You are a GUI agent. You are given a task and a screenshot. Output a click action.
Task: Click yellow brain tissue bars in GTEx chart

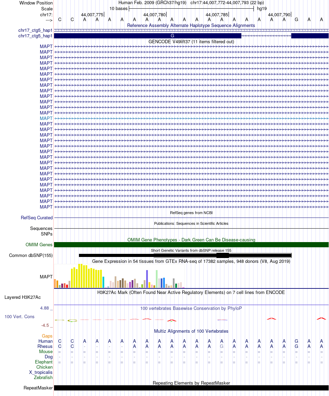coord(87,276)
